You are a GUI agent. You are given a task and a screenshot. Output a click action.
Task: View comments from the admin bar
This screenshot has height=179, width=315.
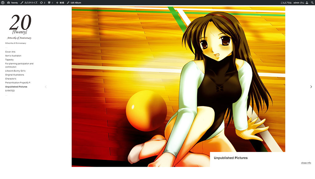tap(50, 2)
